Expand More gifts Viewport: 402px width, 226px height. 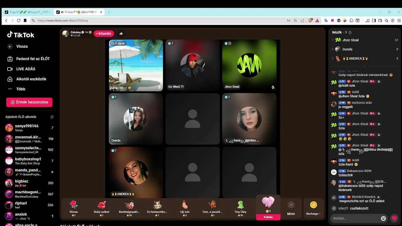pyautogui.click(x=291, y=209)
